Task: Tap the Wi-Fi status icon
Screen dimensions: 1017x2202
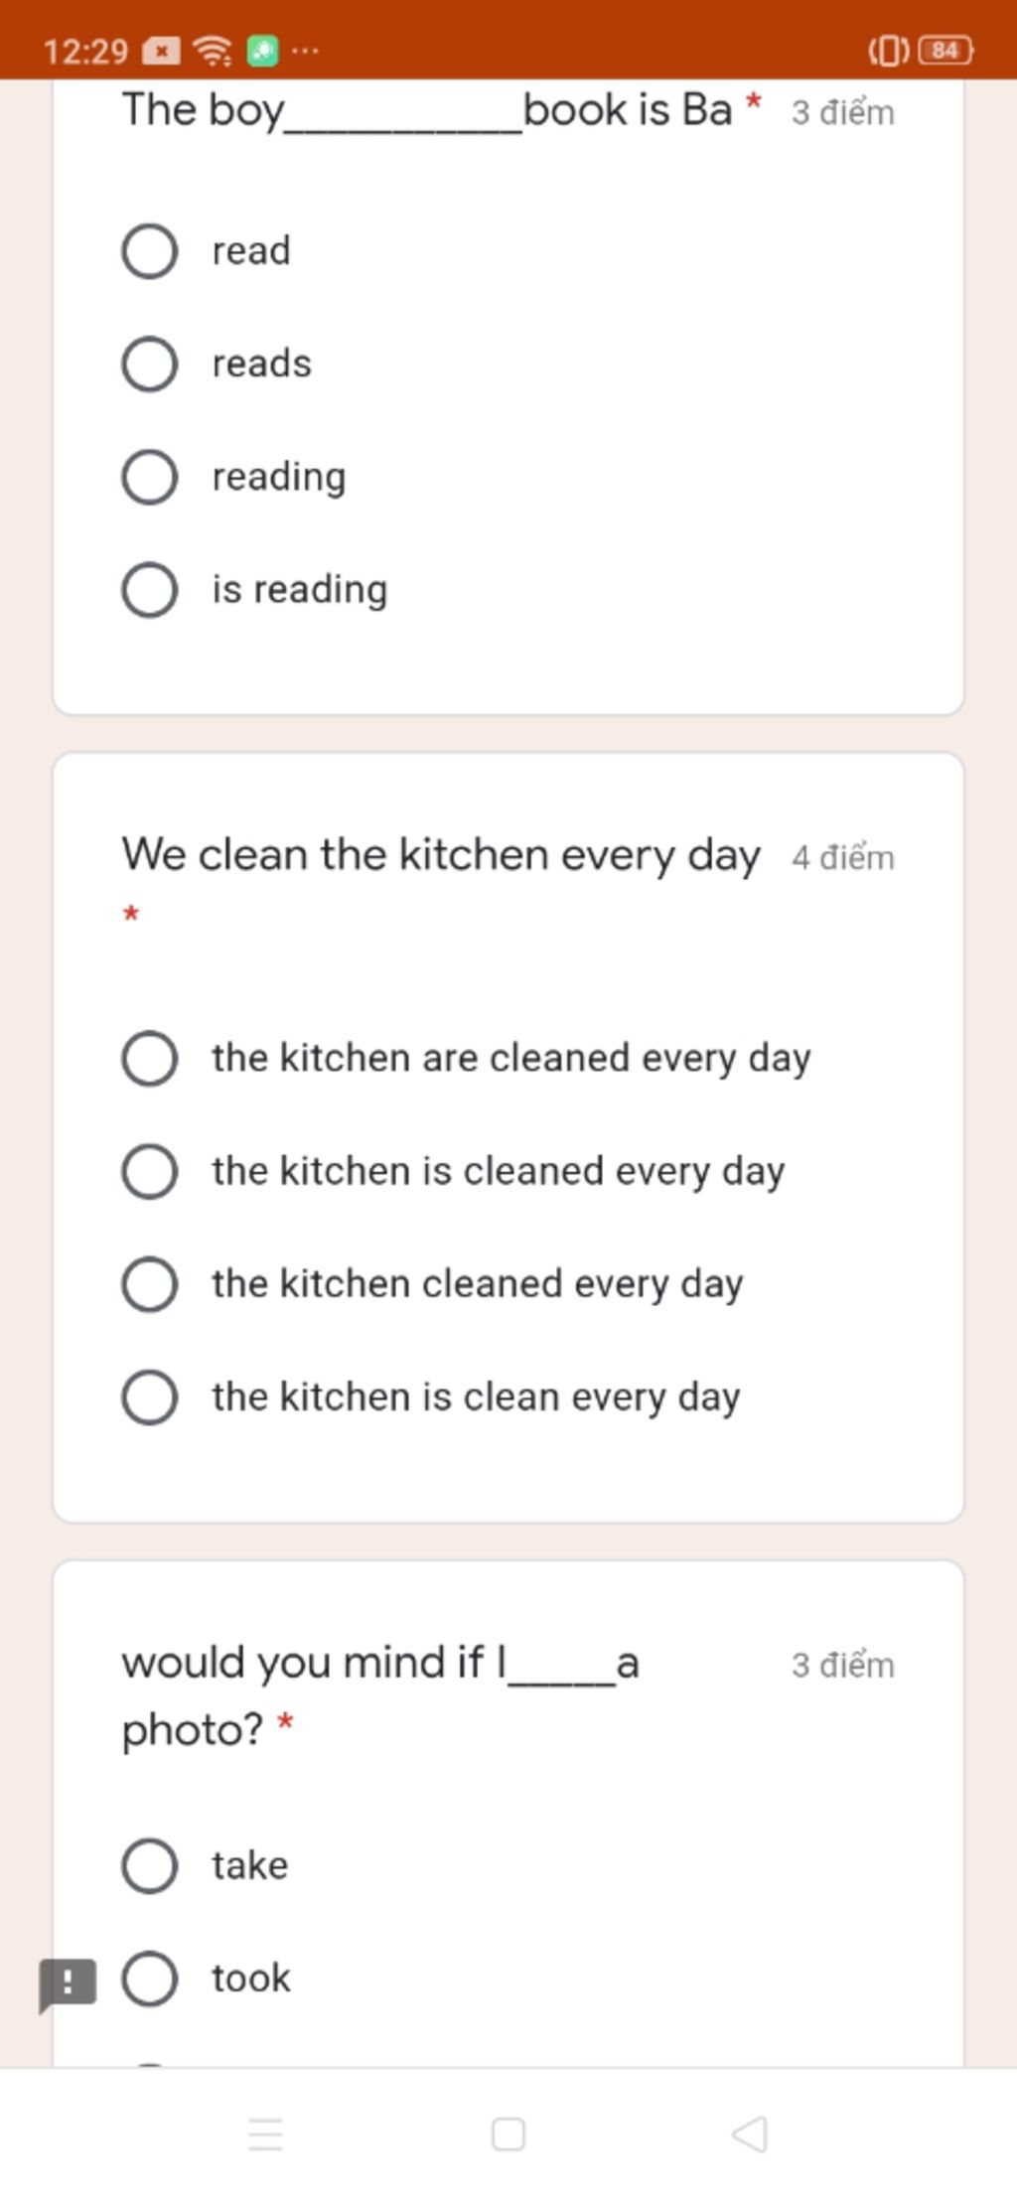Action: (x=212, y=50)
